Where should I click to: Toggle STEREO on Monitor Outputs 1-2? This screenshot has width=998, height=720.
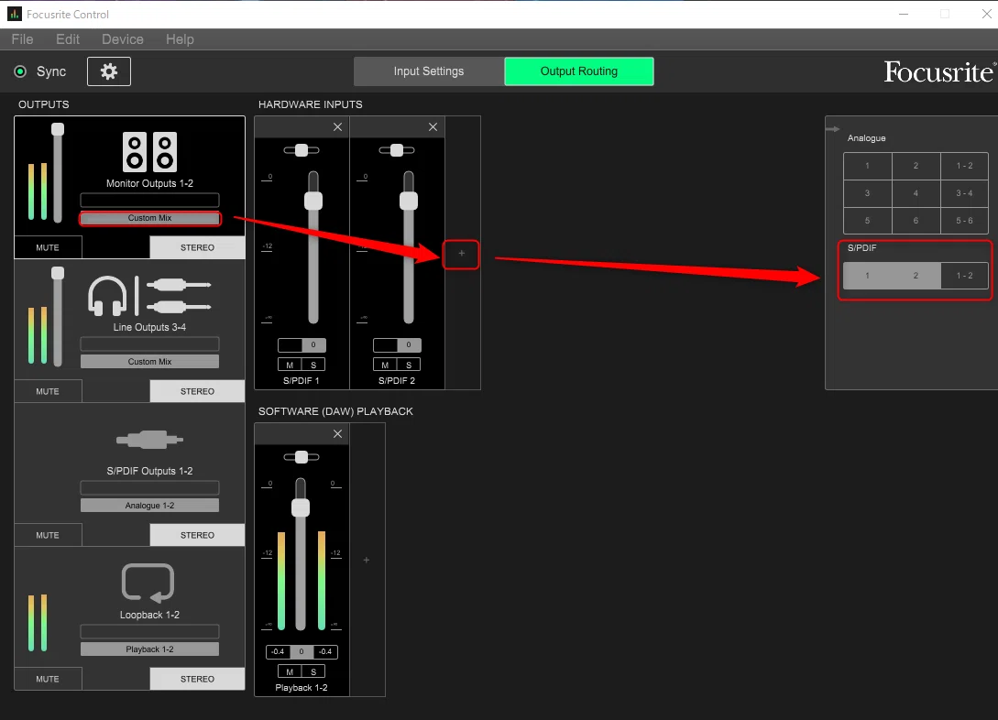tap(197, 247)
